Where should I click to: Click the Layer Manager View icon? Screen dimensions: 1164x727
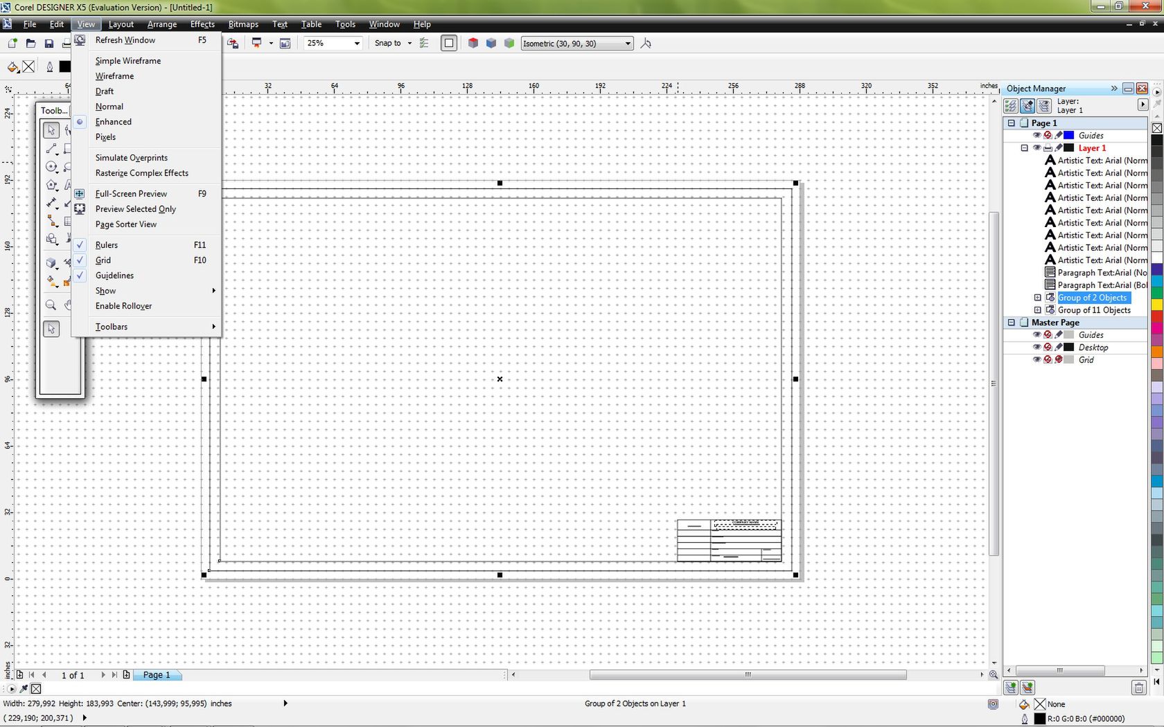(1044, 106)
